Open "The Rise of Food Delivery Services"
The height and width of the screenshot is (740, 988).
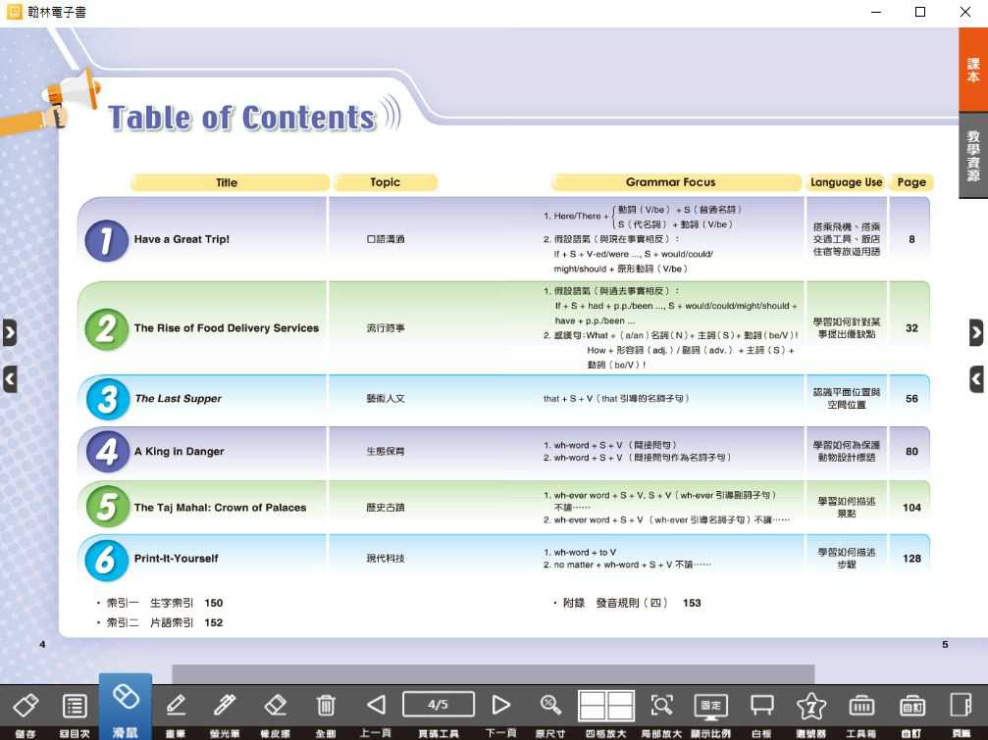(227, 327)
